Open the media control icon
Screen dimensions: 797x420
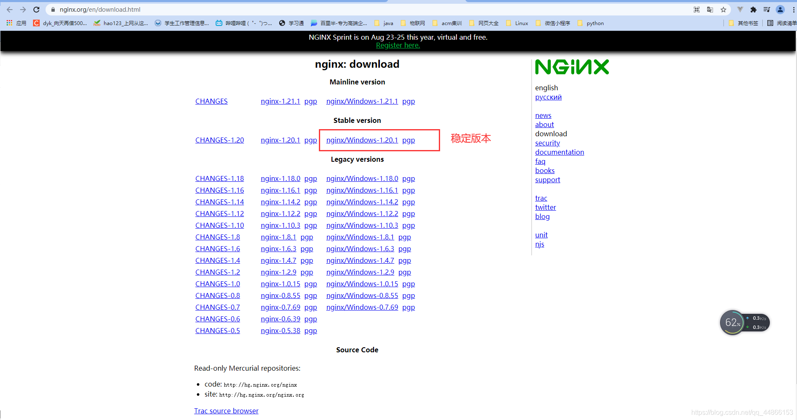[767, 9]
